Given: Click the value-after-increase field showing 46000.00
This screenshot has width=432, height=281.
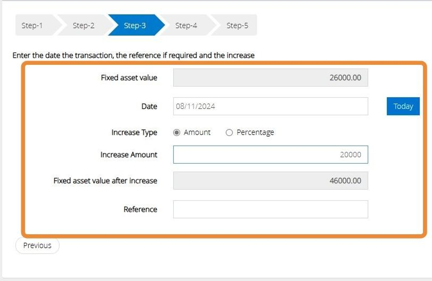Looking at the screenshot, I should pos(270,180).
